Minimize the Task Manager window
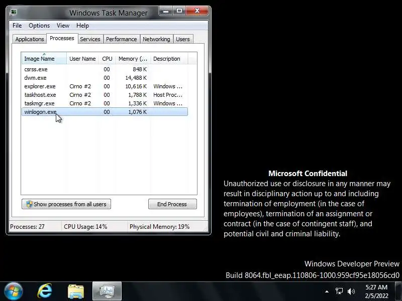 pyautogui.click(x=166, y=11)
